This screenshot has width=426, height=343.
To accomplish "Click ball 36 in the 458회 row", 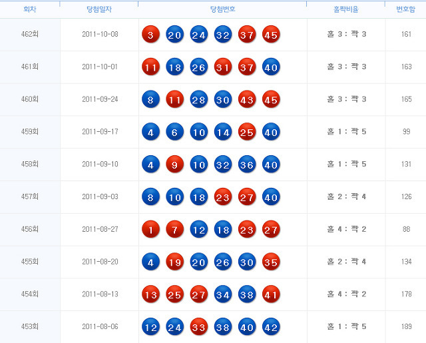I will 247,164.
